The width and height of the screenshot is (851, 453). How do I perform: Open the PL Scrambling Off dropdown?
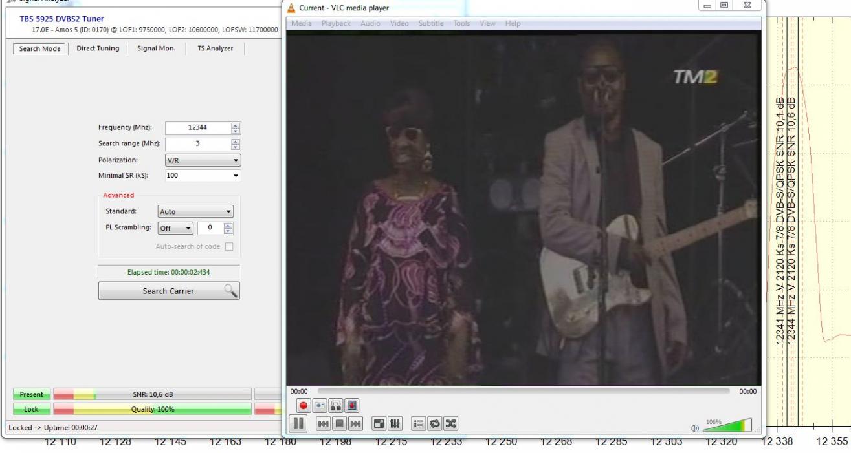point(175,227)
